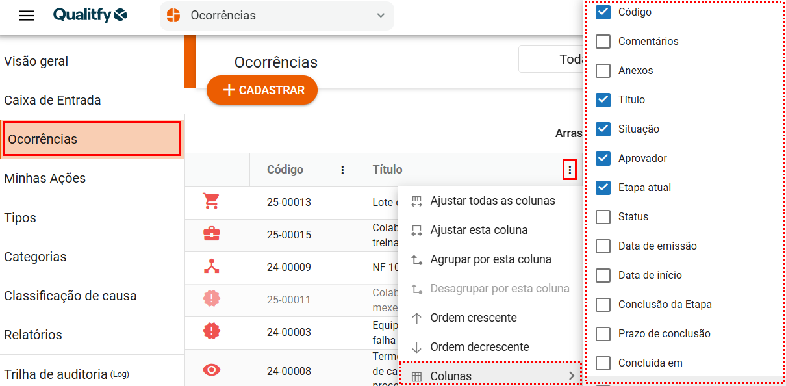Screen dimensions: 786x386
Task: Click the shopping cart icon in row 25-00013
Action: [211, 201]
